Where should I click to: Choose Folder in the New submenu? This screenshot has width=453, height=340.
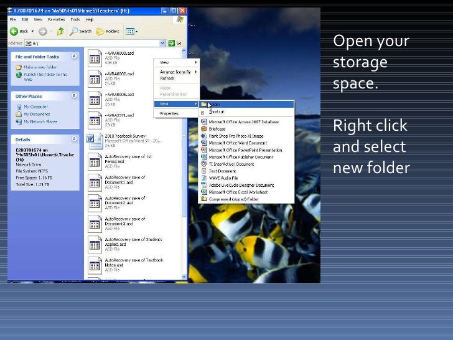click(x=215, y=104)
